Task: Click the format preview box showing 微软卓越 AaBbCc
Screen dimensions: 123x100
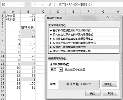Action: click(x=79, y=84)
